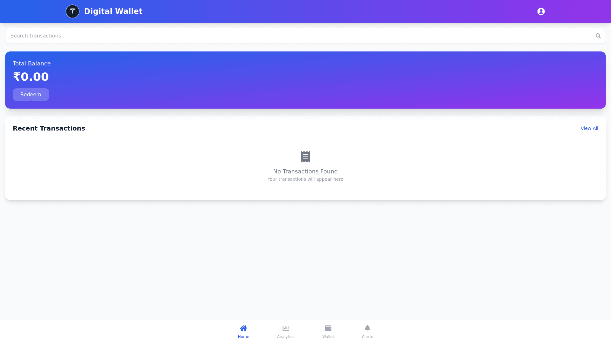This screenshot has width=611, height=343.
Task: Click the Home house icon
Action: pos(243,328)
